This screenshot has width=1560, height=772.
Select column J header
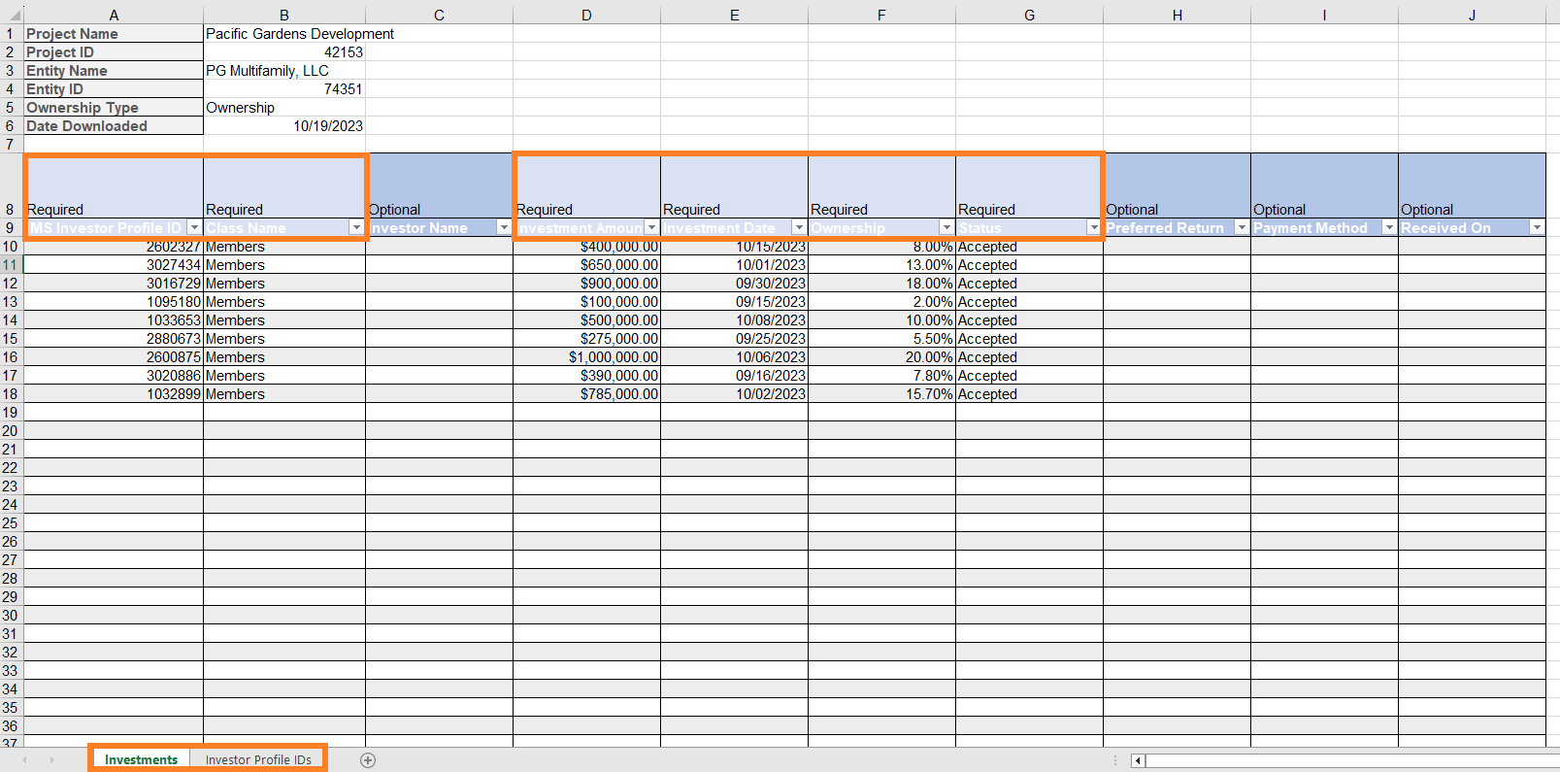click(1472, 16)
